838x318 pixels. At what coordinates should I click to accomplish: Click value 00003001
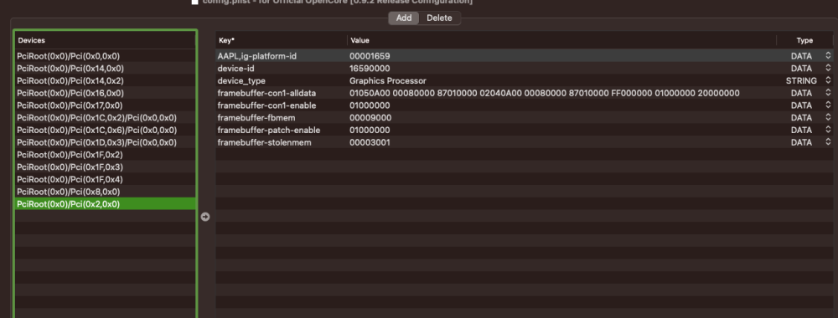point(370,142)
